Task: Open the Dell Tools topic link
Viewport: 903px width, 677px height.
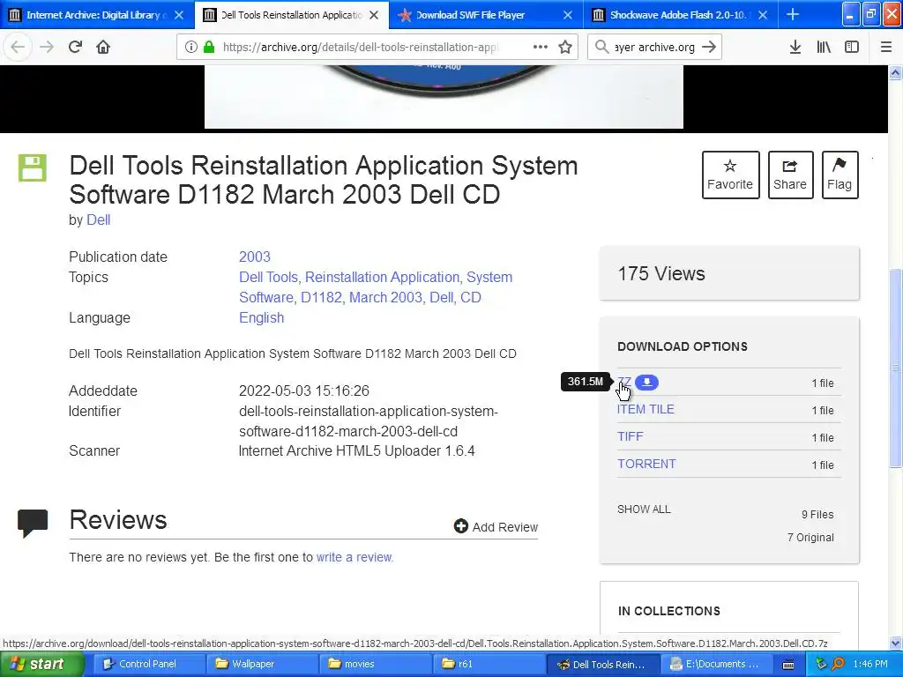Action: tap(268, 277)
